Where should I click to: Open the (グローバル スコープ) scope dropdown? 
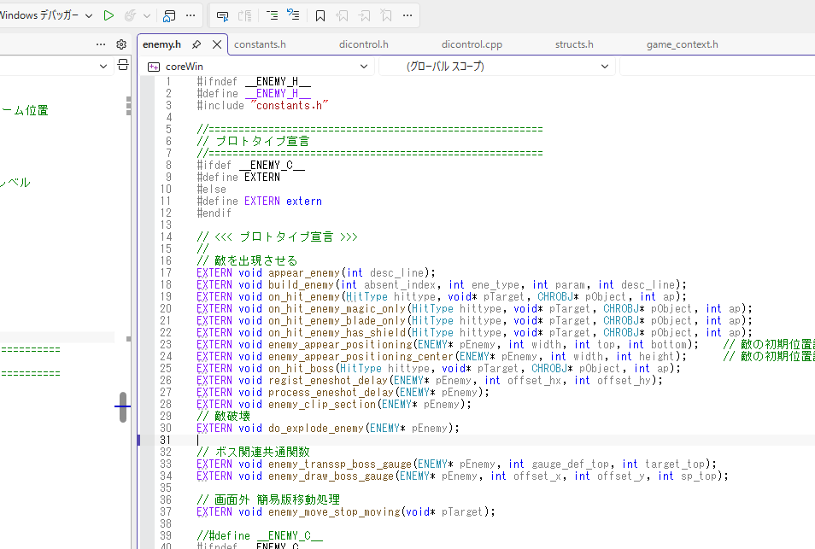pos(497,67)
